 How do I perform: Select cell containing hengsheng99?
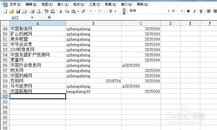(x=93, y=91)
